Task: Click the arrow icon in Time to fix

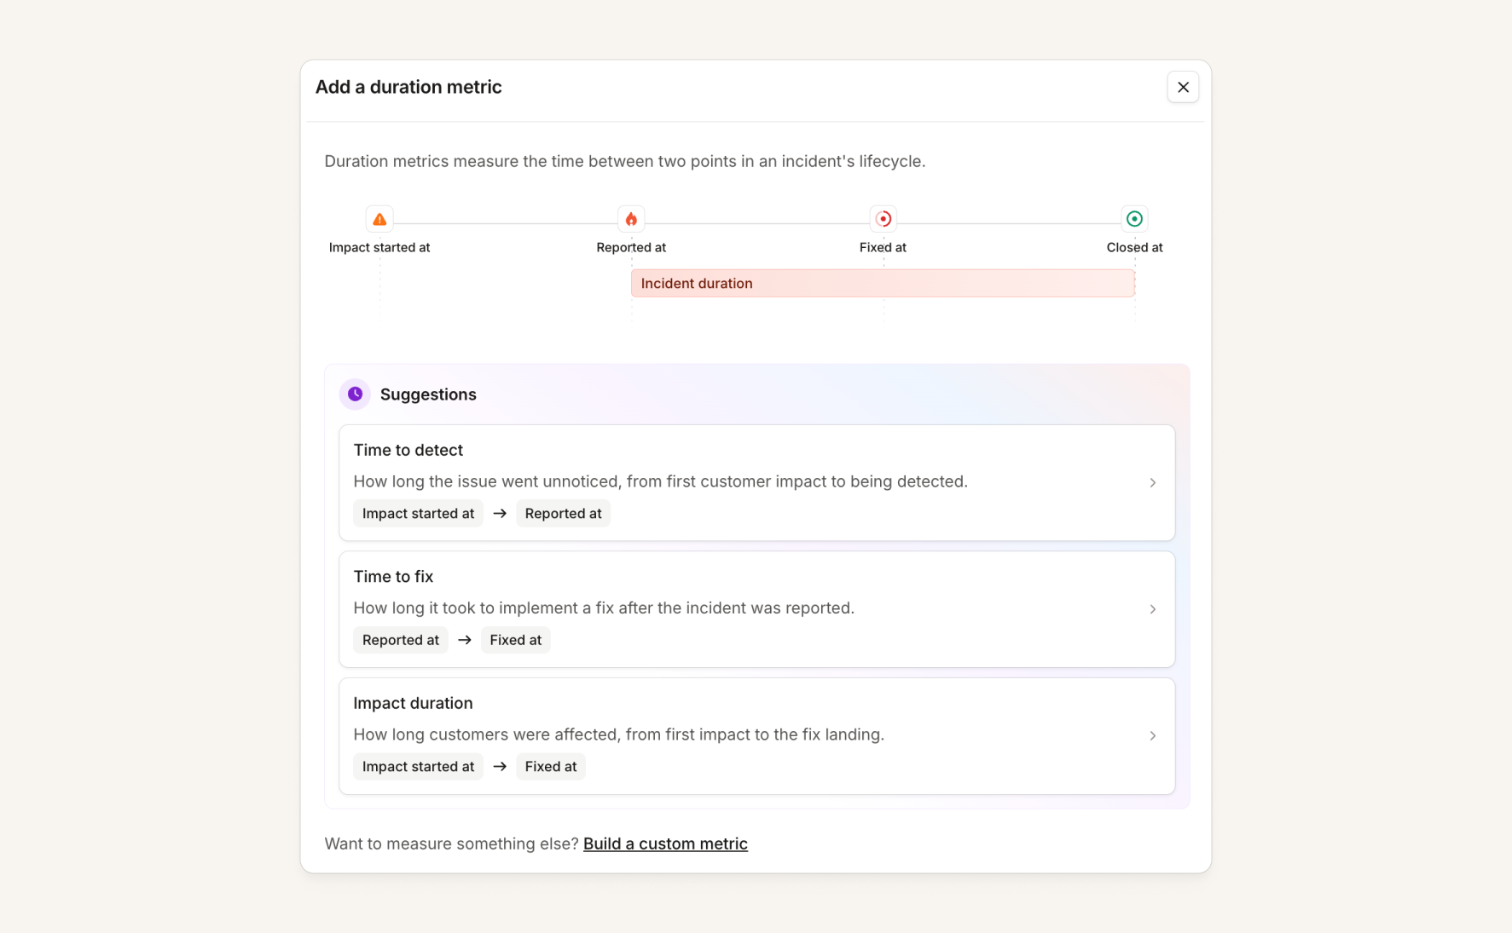Action: pyautogui.click(x=465, y=640)
